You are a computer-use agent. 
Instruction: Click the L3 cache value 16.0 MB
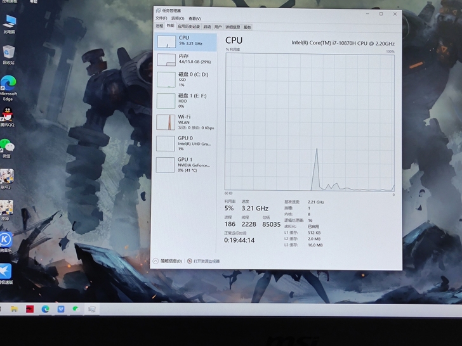point(315,245)
